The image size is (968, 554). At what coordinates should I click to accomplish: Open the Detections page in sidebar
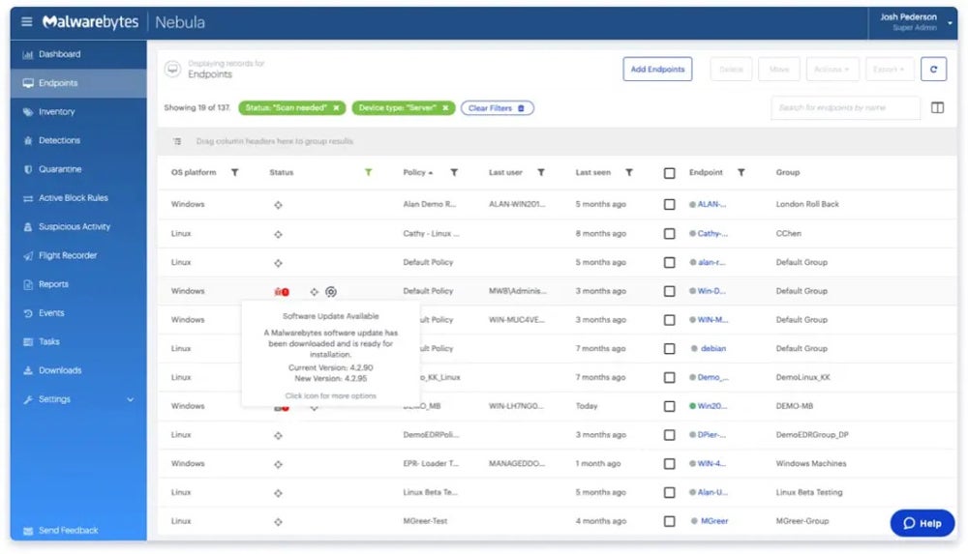pos(59,141)
